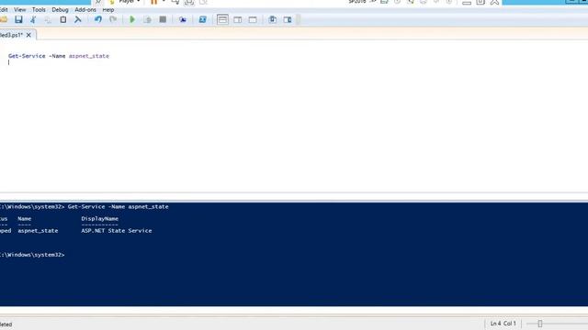Viewport: 588px width, 330px height.
Task: Open the VMware Player dropdown menu
Action: click(129, 2)
